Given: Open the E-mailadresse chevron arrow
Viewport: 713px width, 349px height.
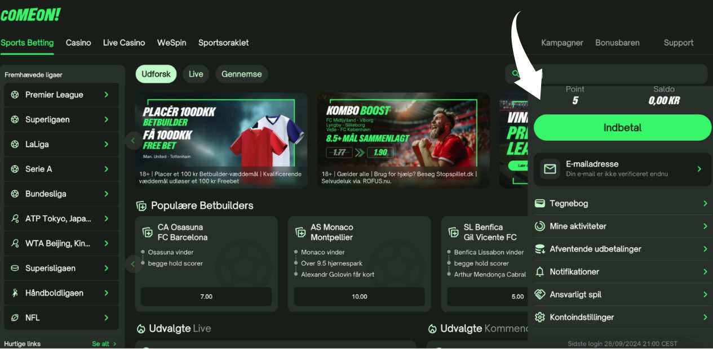Looking at the screenshot, I should point(699,169).
